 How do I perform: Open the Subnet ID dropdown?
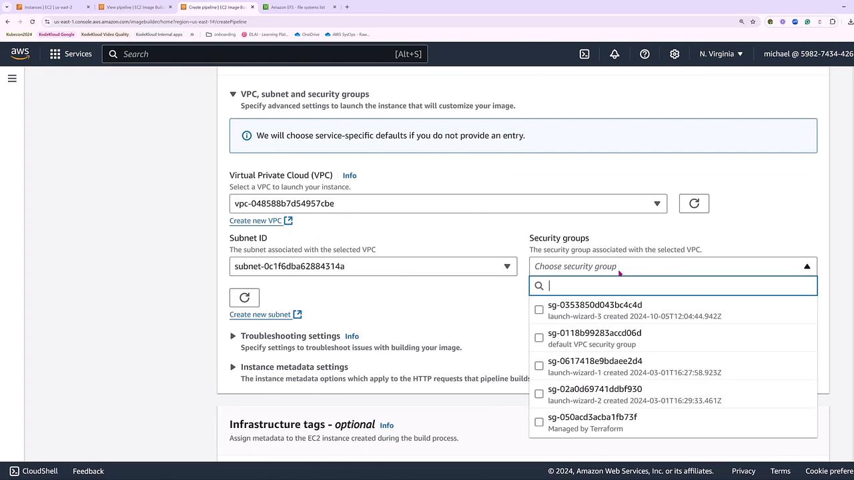click(x=373, y=267)
